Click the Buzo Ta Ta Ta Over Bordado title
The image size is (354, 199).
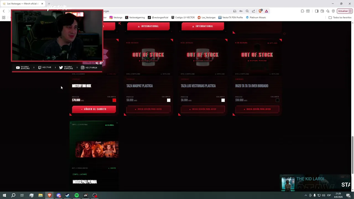click(252, 86)
